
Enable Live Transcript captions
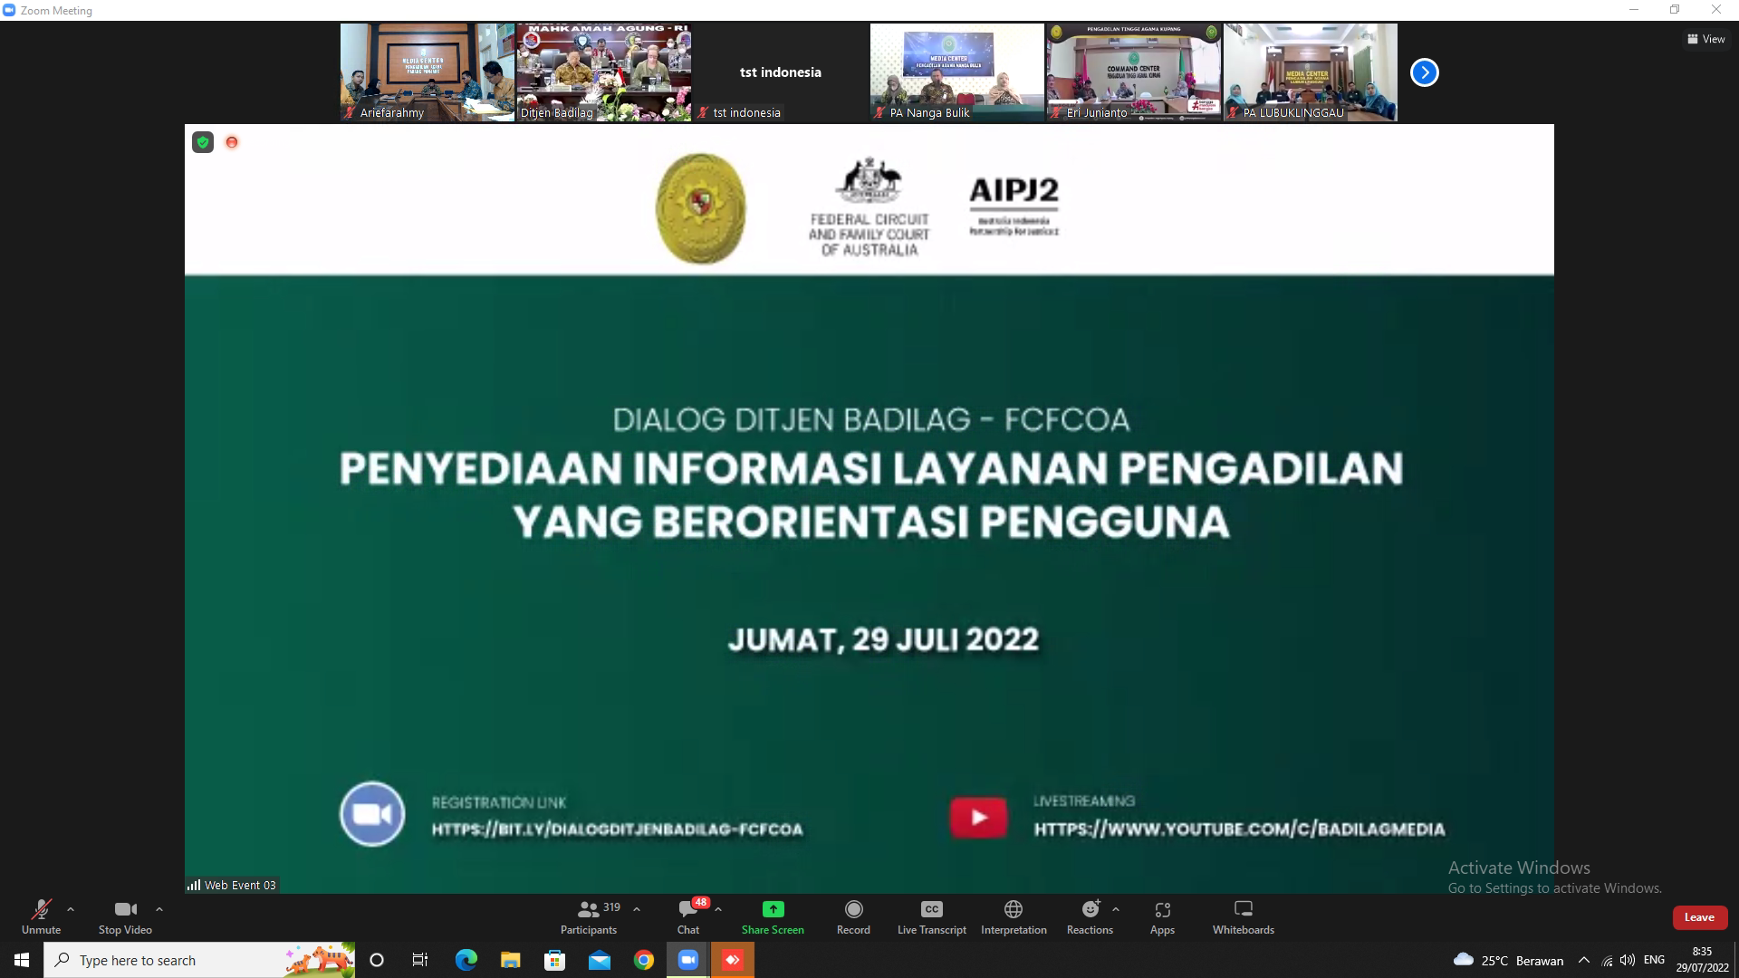point(931,916)
